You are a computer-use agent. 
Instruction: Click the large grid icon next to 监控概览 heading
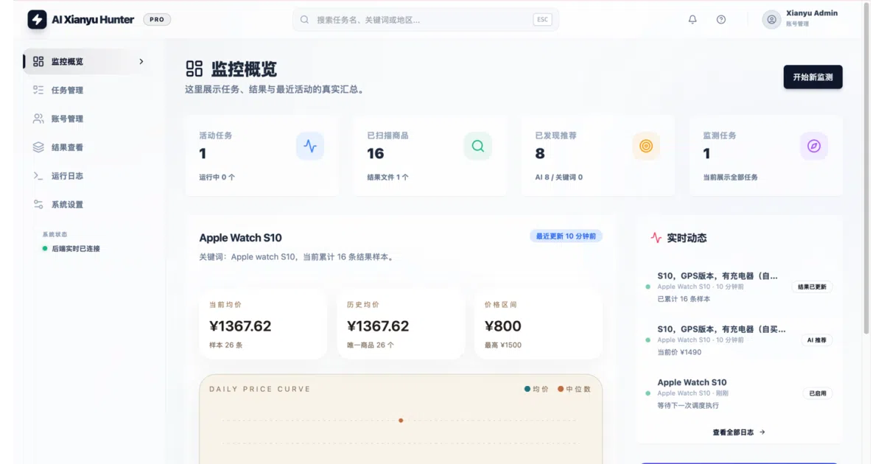coord(194,69)
